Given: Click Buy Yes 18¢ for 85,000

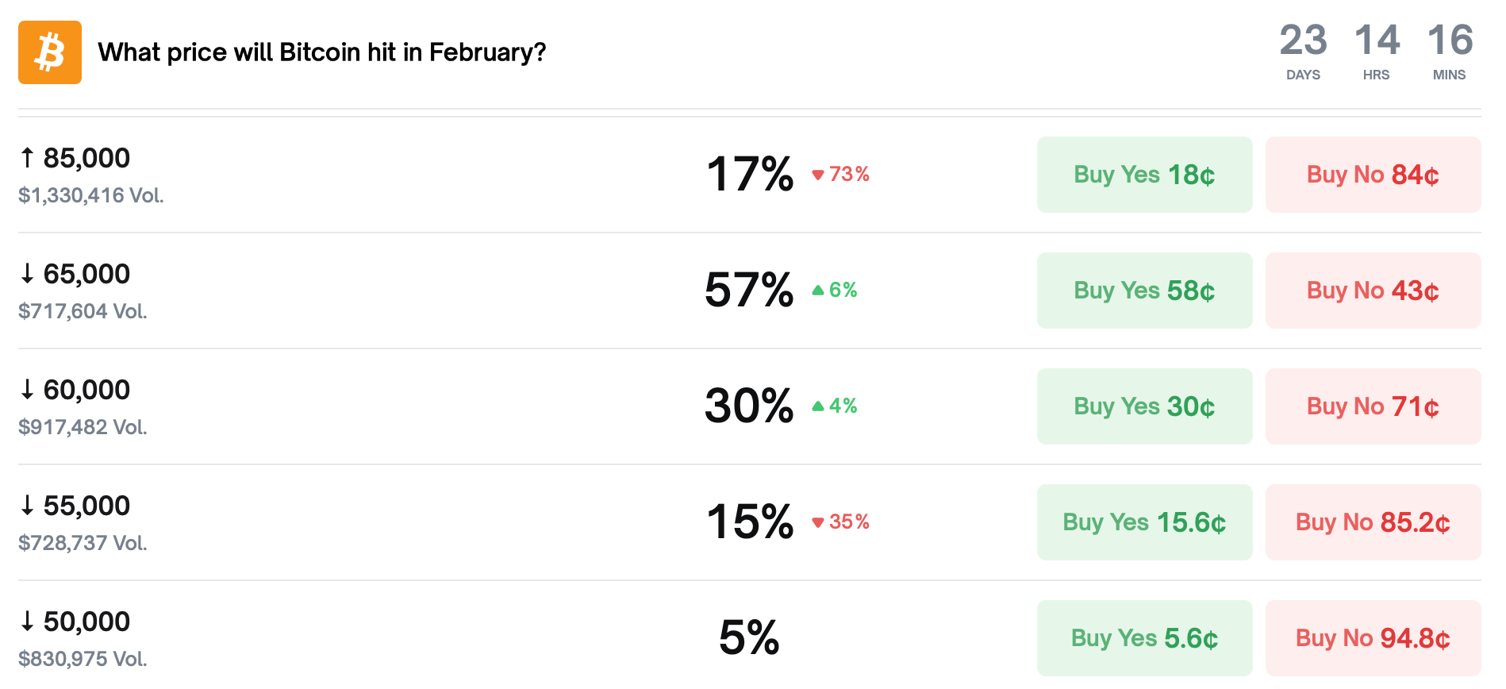Looking at the screenshot, I should [1144, 175].
